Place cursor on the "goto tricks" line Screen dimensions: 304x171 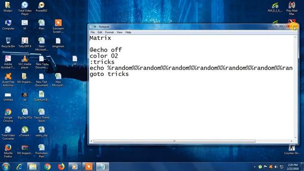tap(109, 74)
